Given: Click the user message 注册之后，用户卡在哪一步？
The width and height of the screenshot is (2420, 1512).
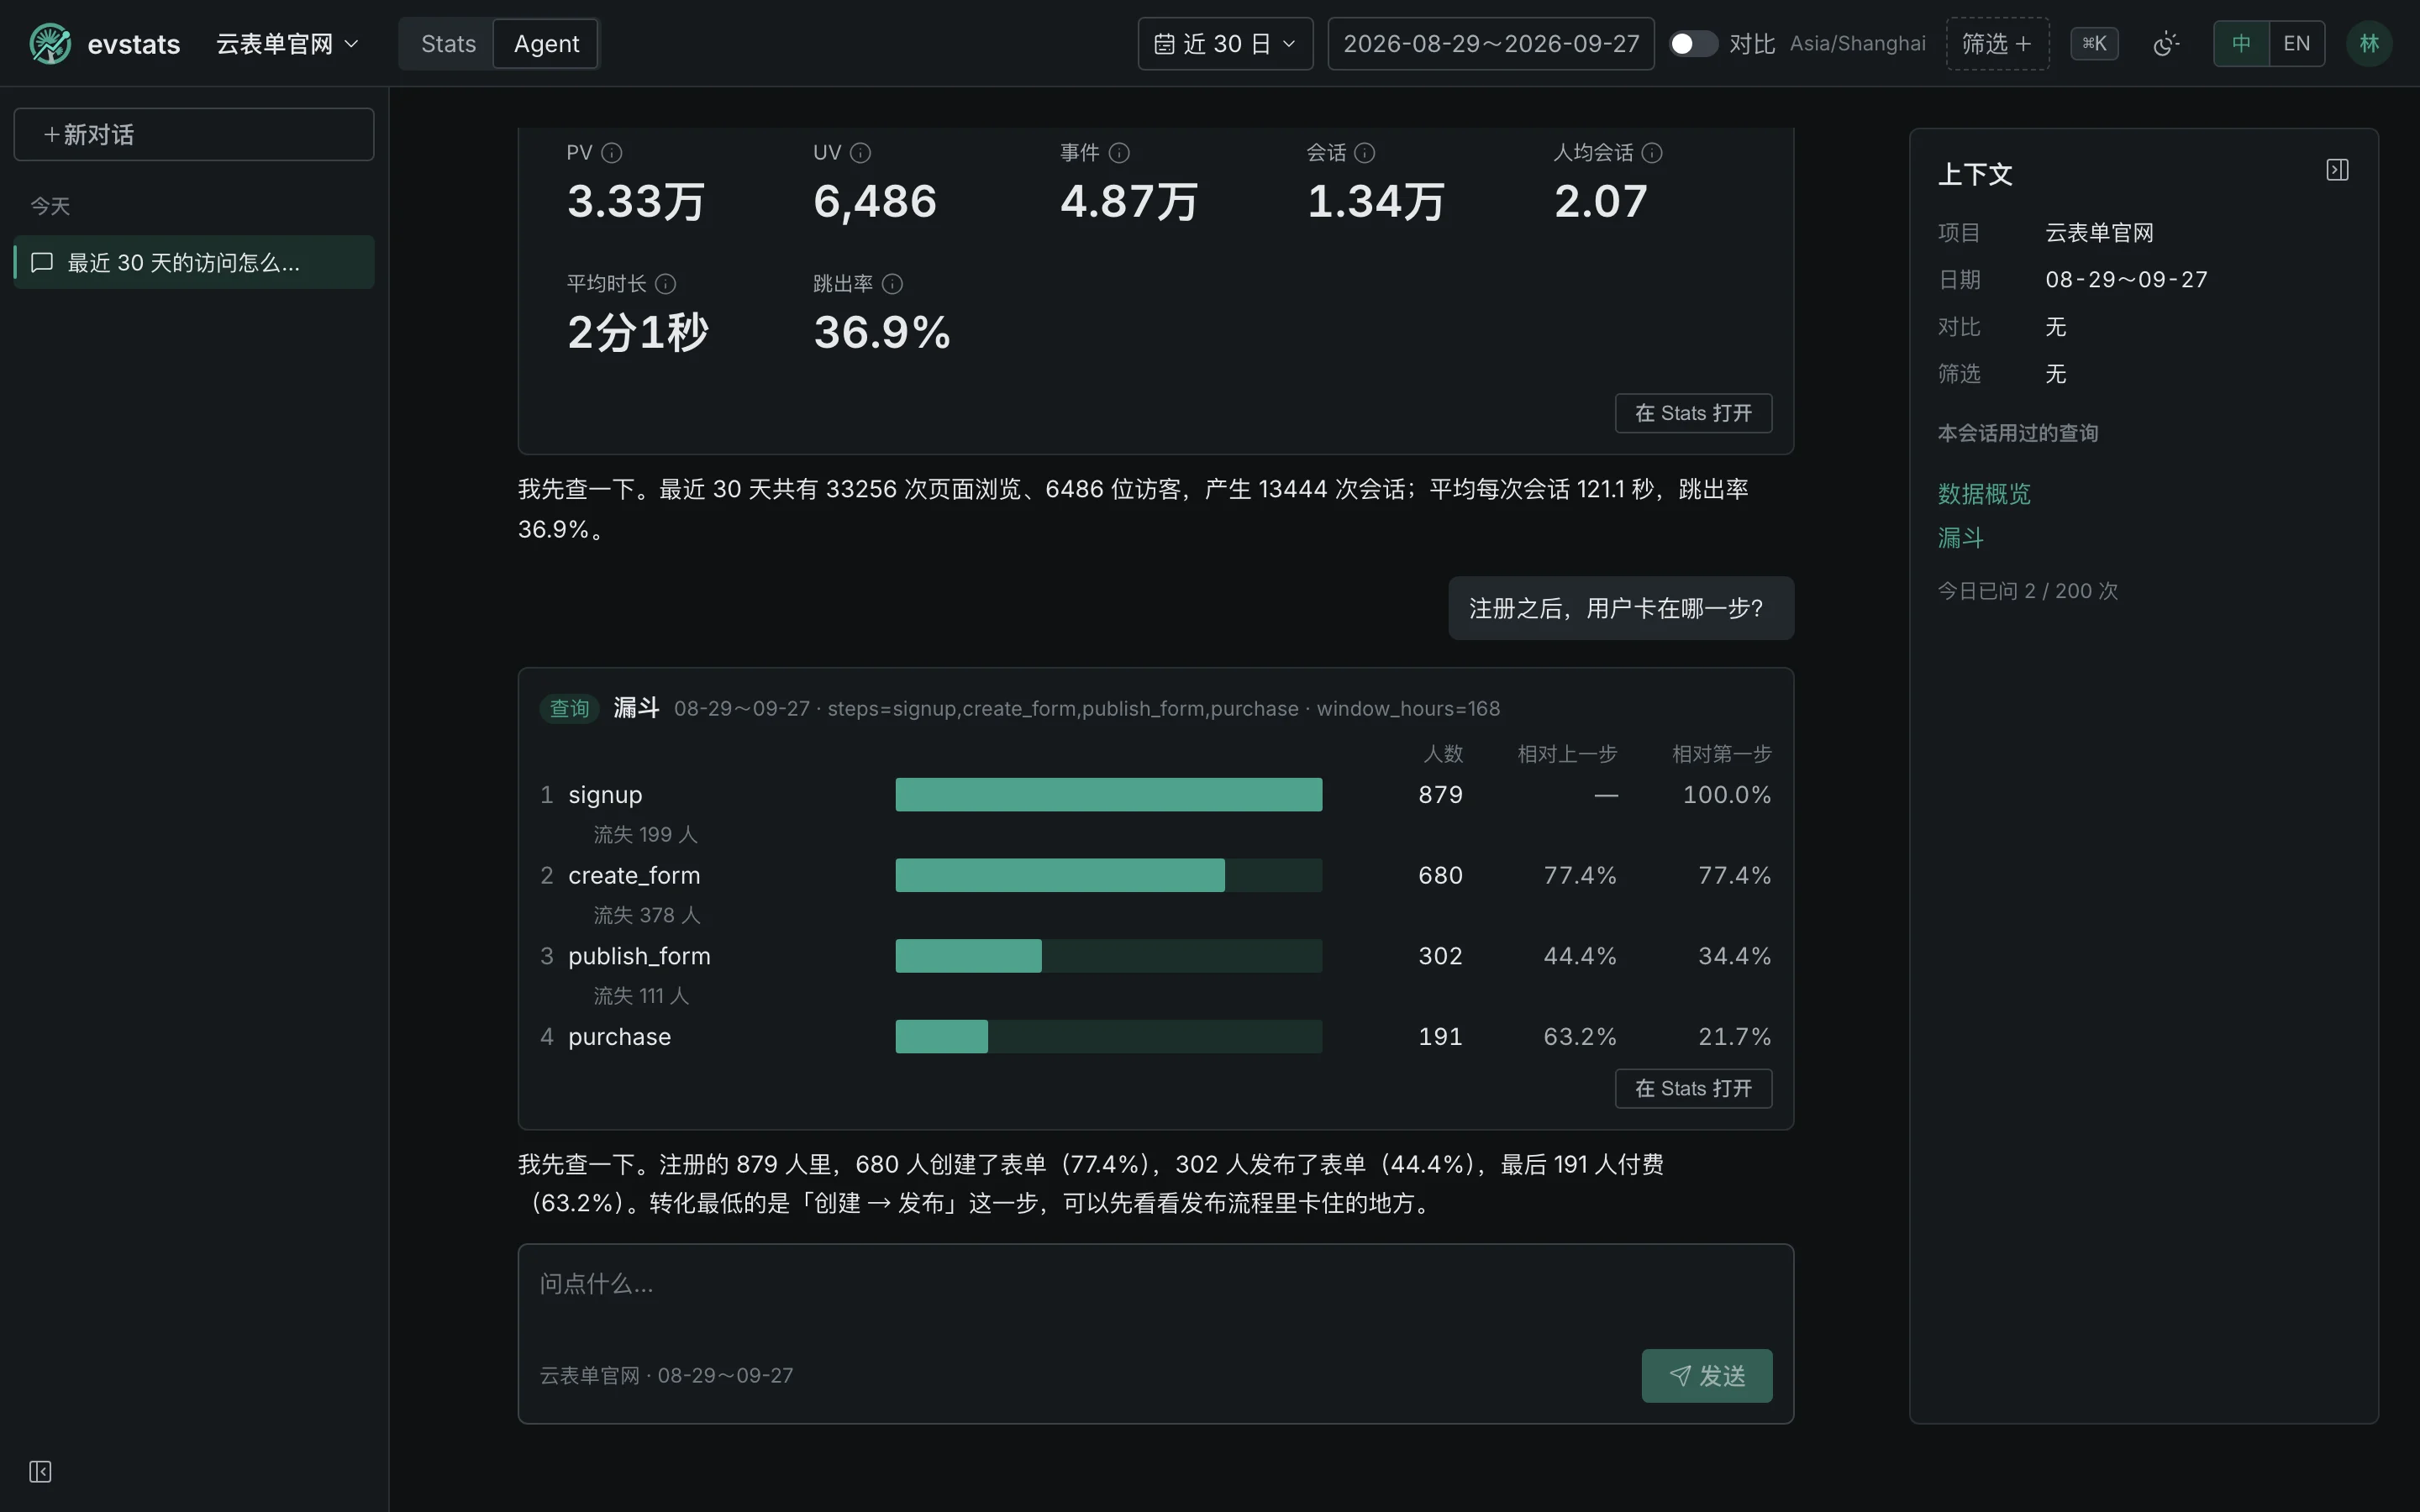Looking at the screenshot, I should coord(1620,608).
